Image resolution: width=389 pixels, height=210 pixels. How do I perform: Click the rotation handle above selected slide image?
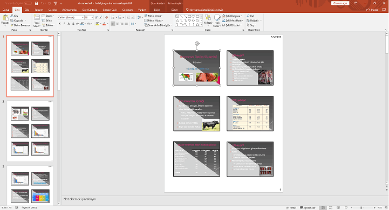(x=197, y=44)
